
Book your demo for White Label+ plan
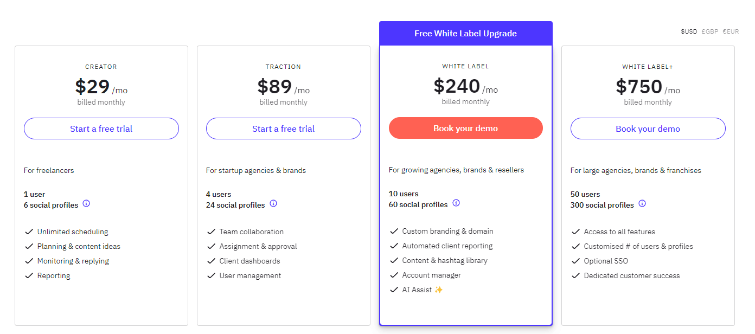[x=648, y=129]
